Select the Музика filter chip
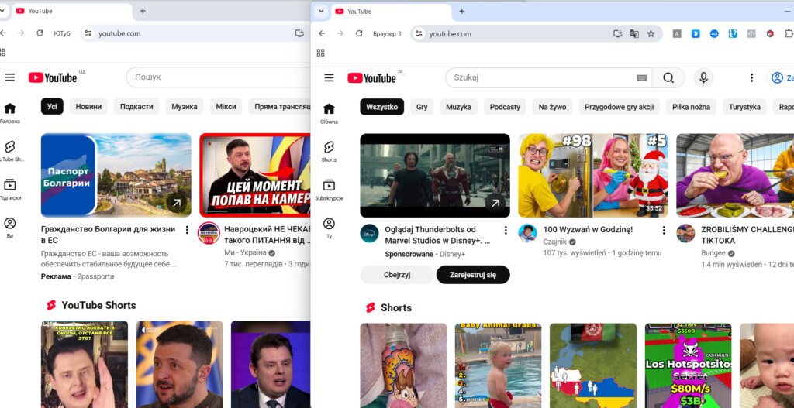Screen dimensions: 794x408 pyautogui.click(x=185, y=106)
